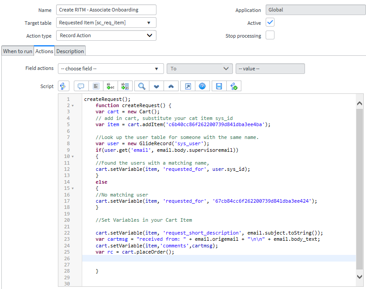Open the Target table dropdown

107,23
